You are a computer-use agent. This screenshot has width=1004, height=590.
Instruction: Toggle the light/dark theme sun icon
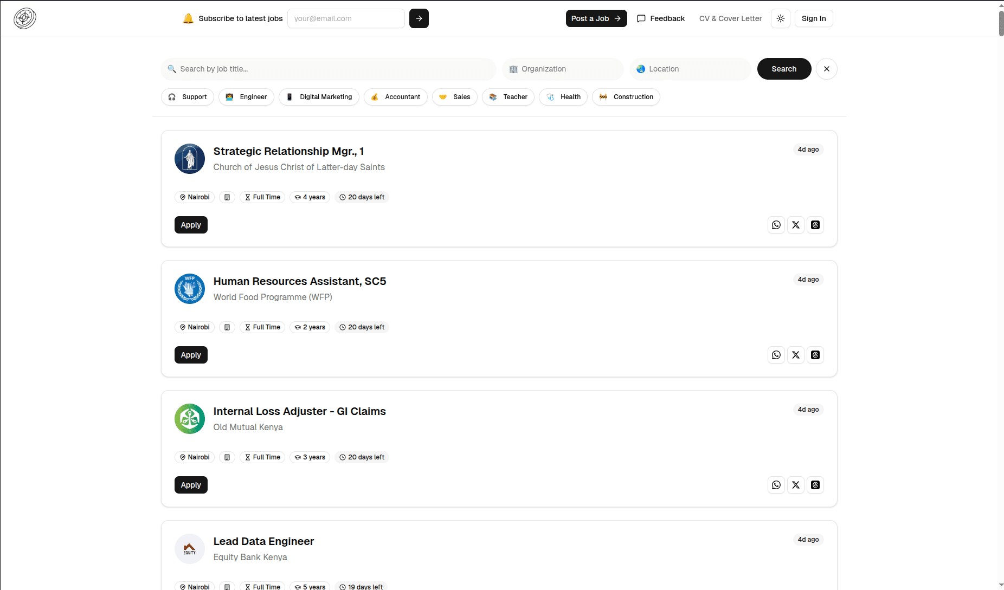pyautogui.click(x=781, y=18)
